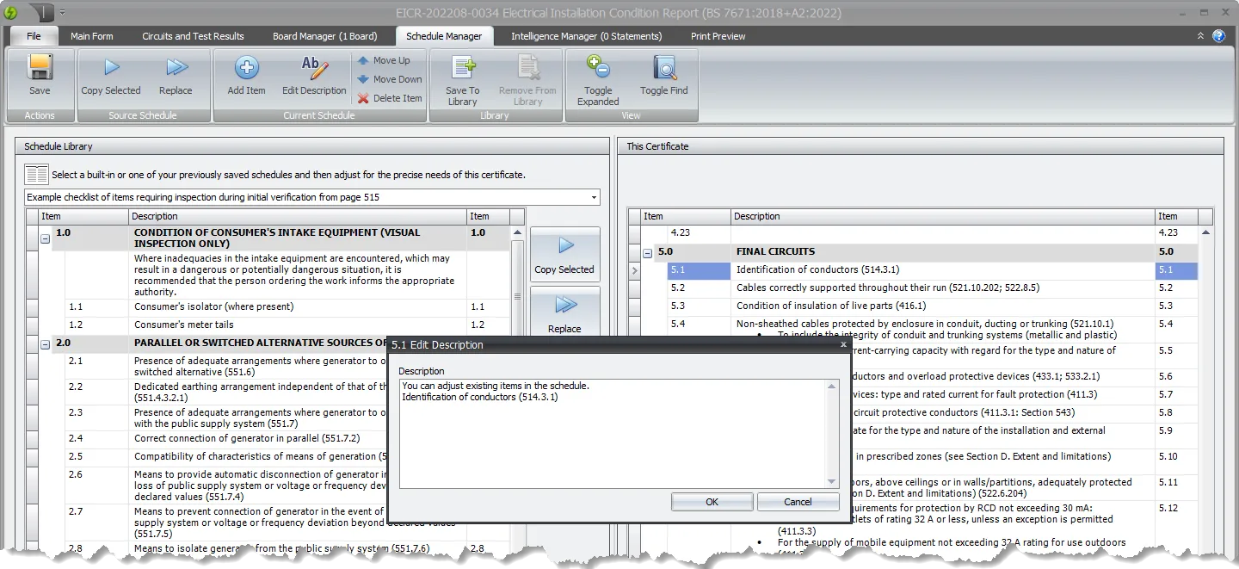Collapse the FINAL CIRCUITS 5.0 section
This screenshot has height=569, width=1239.
tap(647, 250)
